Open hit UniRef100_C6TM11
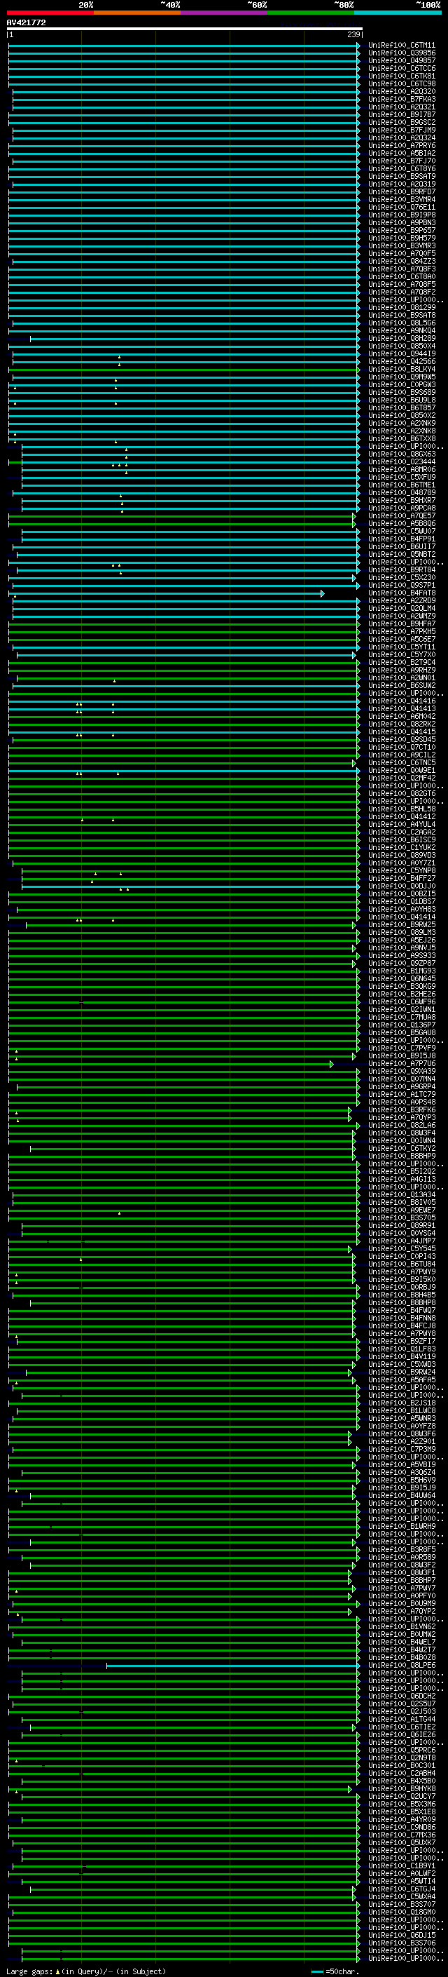 pyautogui.click(x=401, y=46)
